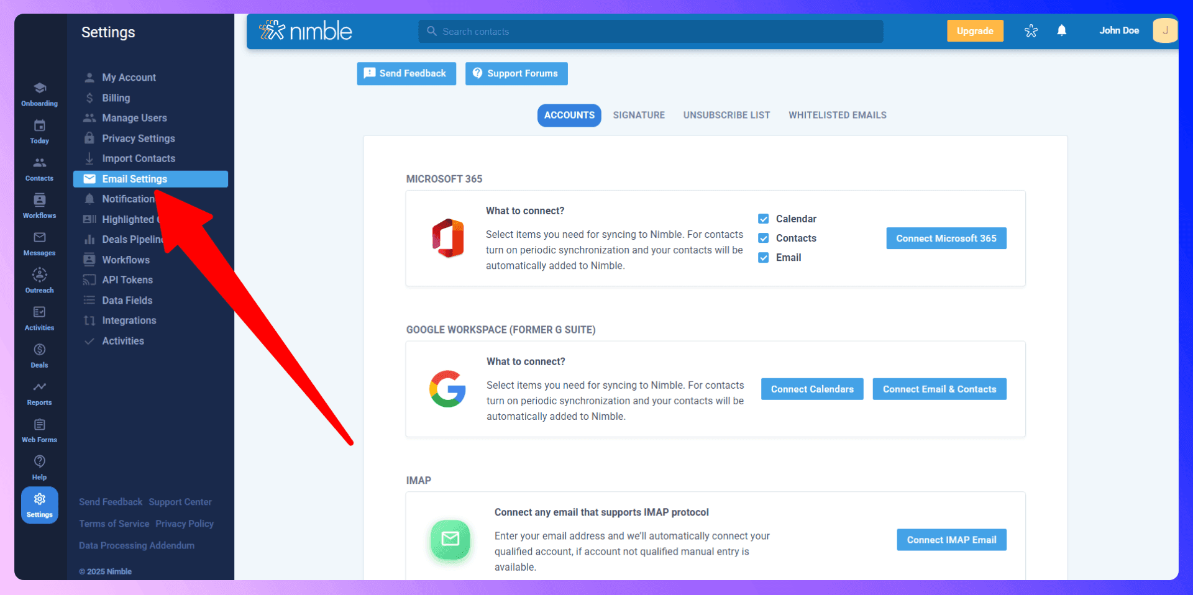Image resolution: width=1193 pixels, height=595 pixels.
Task: Open the Privacy Policy link
Action: 185,524
